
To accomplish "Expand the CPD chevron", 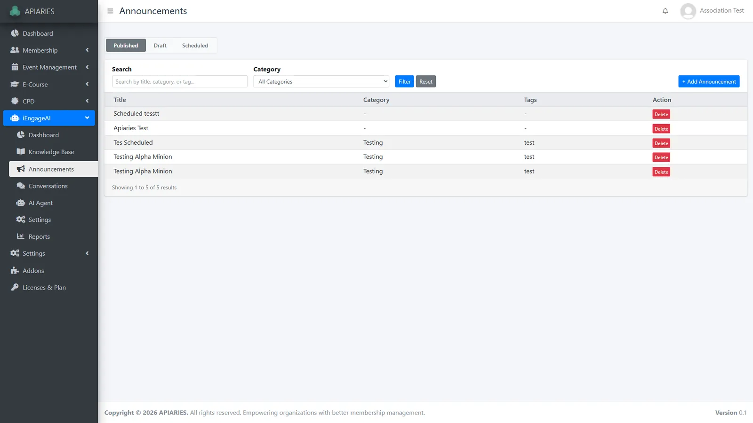I will 87,101.
